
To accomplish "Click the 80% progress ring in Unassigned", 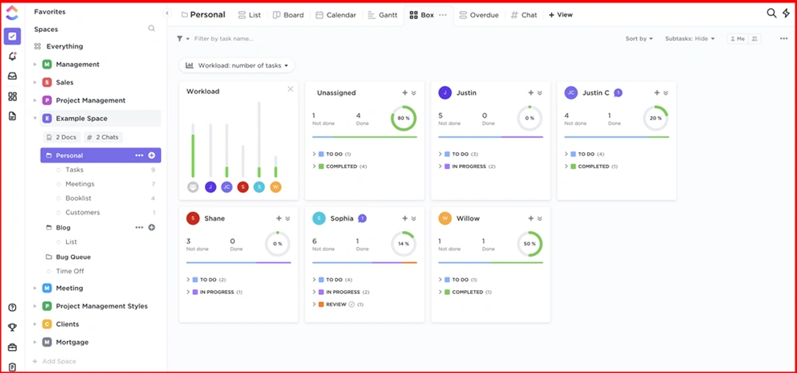I will point(403,119).
